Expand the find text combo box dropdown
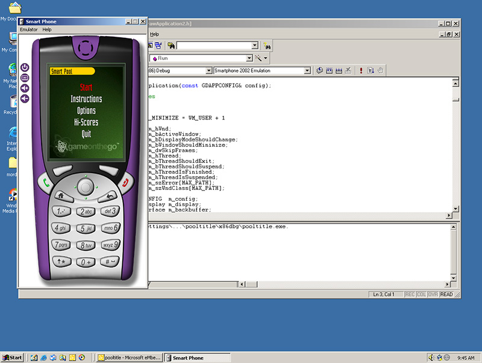The height and width of the screenshot is (363, 482). tap(254, 46)
